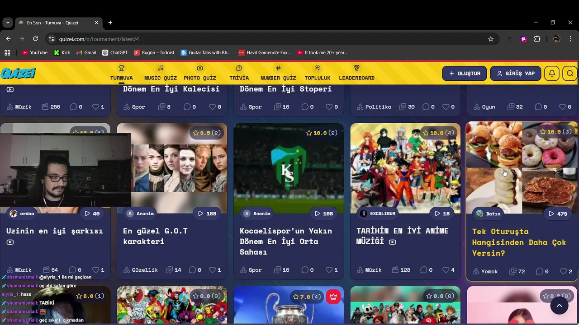
Task: Open the browser apps grid icon
Action: point(7,52)
